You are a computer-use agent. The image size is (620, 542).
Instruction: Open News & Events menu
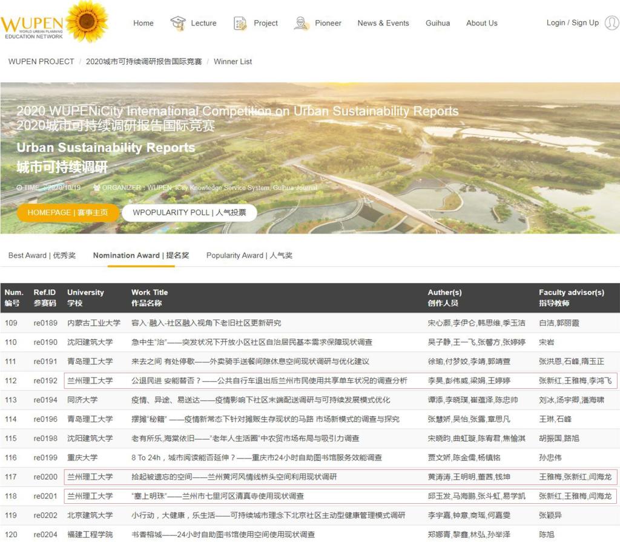[383, 23]
